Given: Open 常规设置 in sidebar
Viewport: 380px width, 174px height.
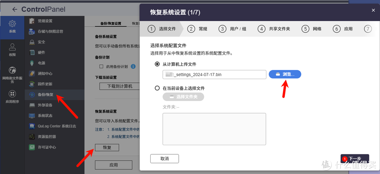Looking at the screenshot, I should click(x=55, y=21).
